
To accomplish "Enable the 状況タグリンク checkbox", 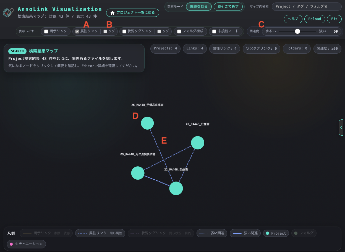I will coord(124,32).
